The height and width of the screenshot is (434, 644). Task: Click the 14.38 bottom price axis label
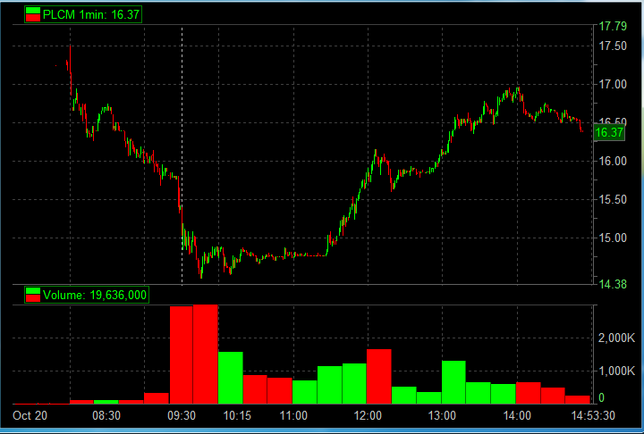pyautogui.click(x=613, y=284)
